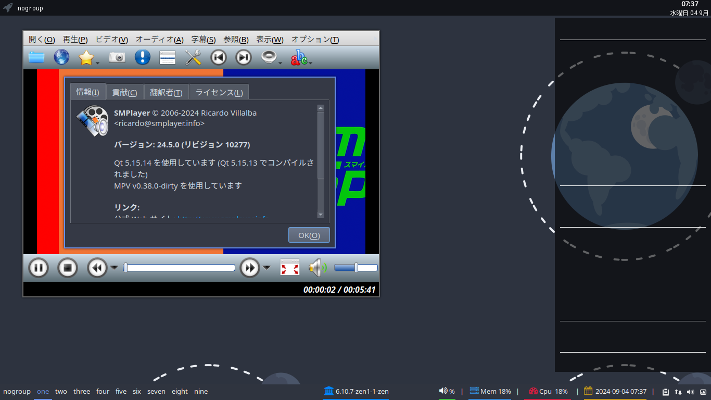
Task: Rewind using the double-left arrow button
Action: [x=97, y=268]
